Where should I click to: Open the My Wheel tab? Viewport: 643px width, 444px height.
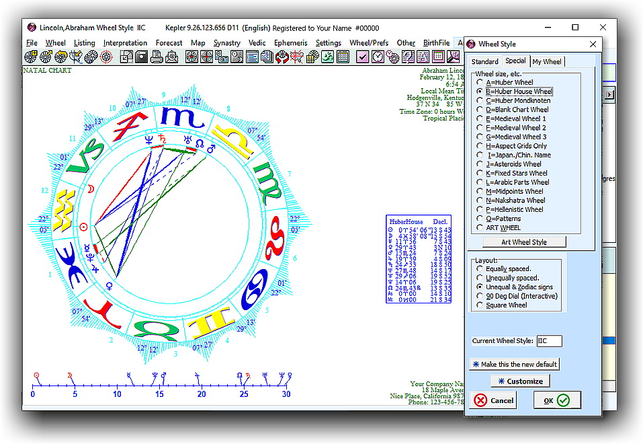[547, 62]
